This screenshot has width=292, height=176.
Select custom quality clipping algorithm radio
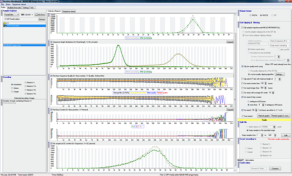click(x=249, y=74)
